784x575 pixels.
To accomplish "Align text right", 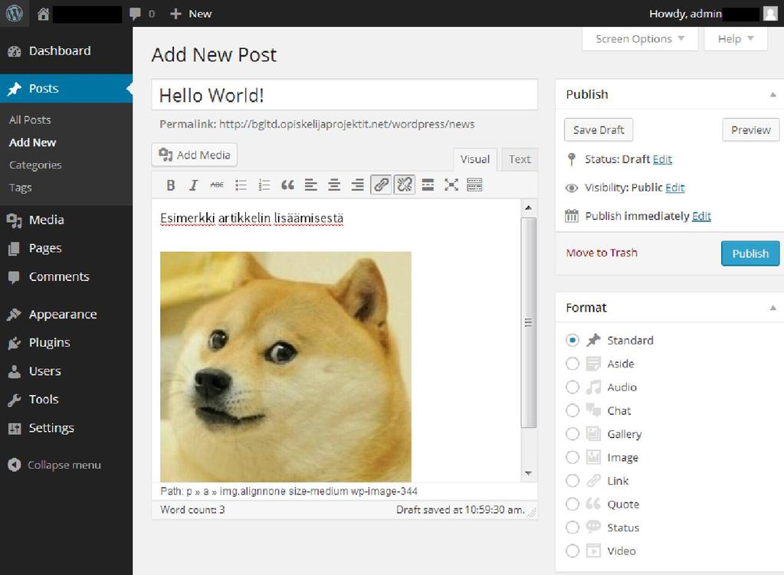I will (357, 185).
